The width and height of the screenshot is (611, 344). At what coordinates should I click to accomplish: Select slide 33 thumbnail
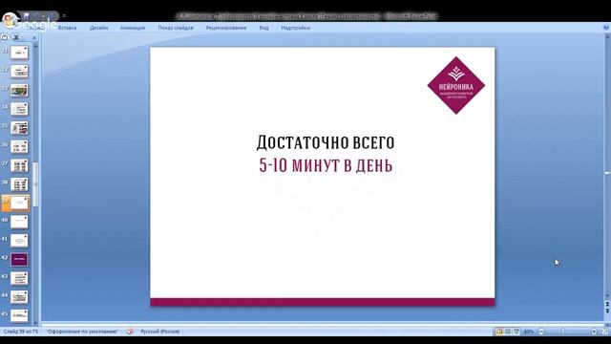(19, 90)
